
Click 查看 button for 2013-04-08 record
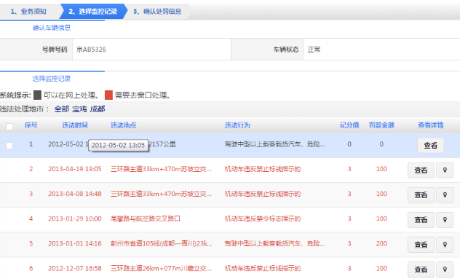tap(421, 195)
